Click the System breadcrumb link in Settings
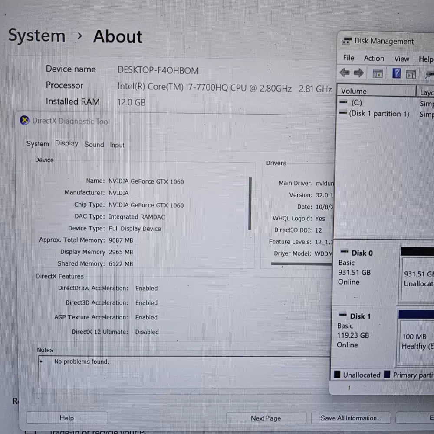 pos(36,36)
